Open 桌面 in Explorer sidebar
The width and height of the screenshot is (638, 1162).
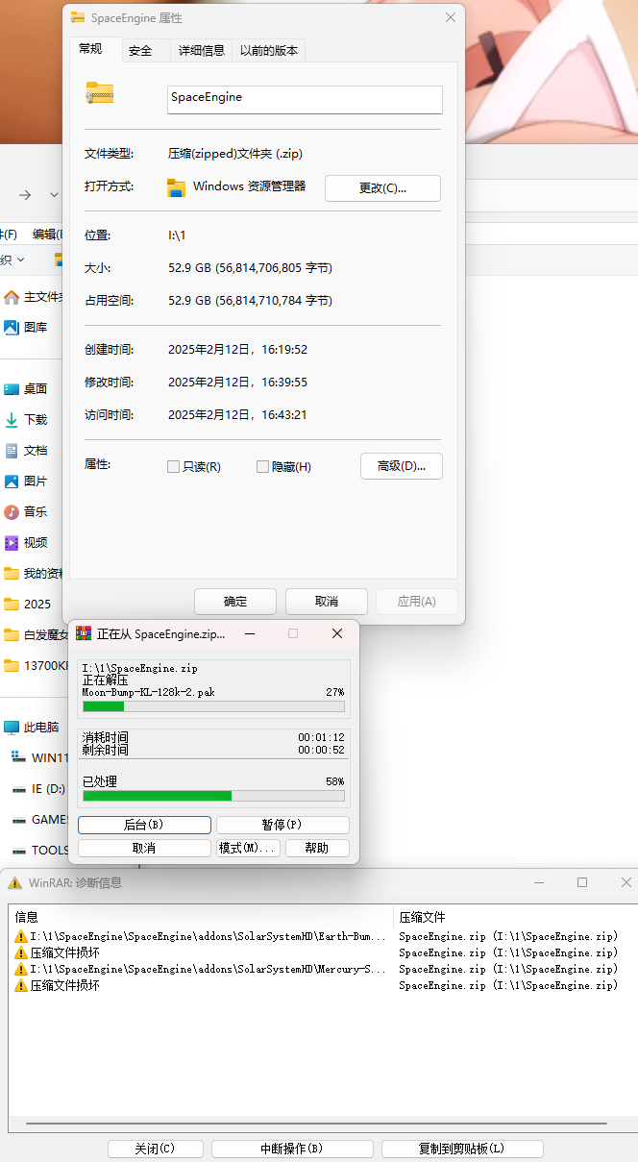[x=36, y=389]
